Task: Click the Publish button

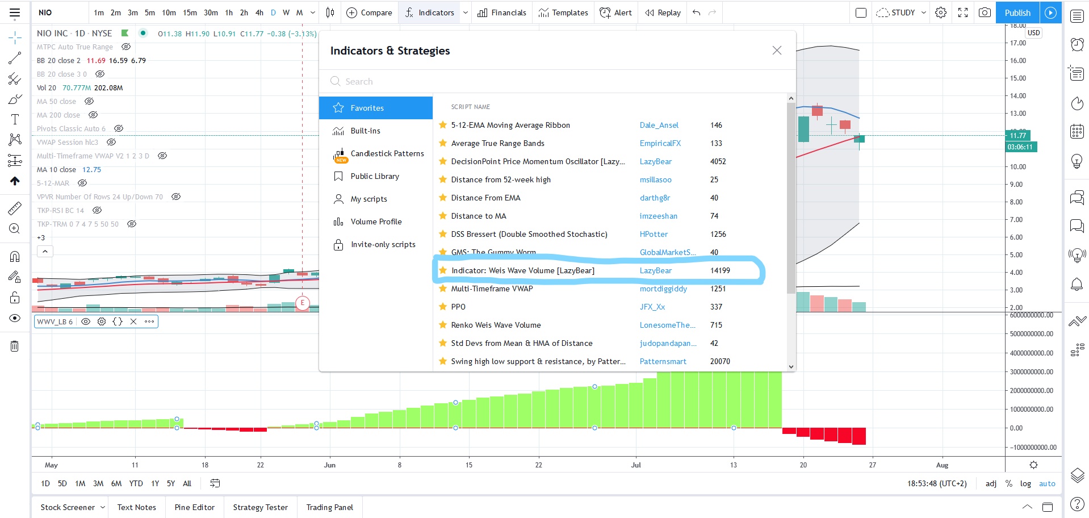Action: click(x=1017, y=12)
